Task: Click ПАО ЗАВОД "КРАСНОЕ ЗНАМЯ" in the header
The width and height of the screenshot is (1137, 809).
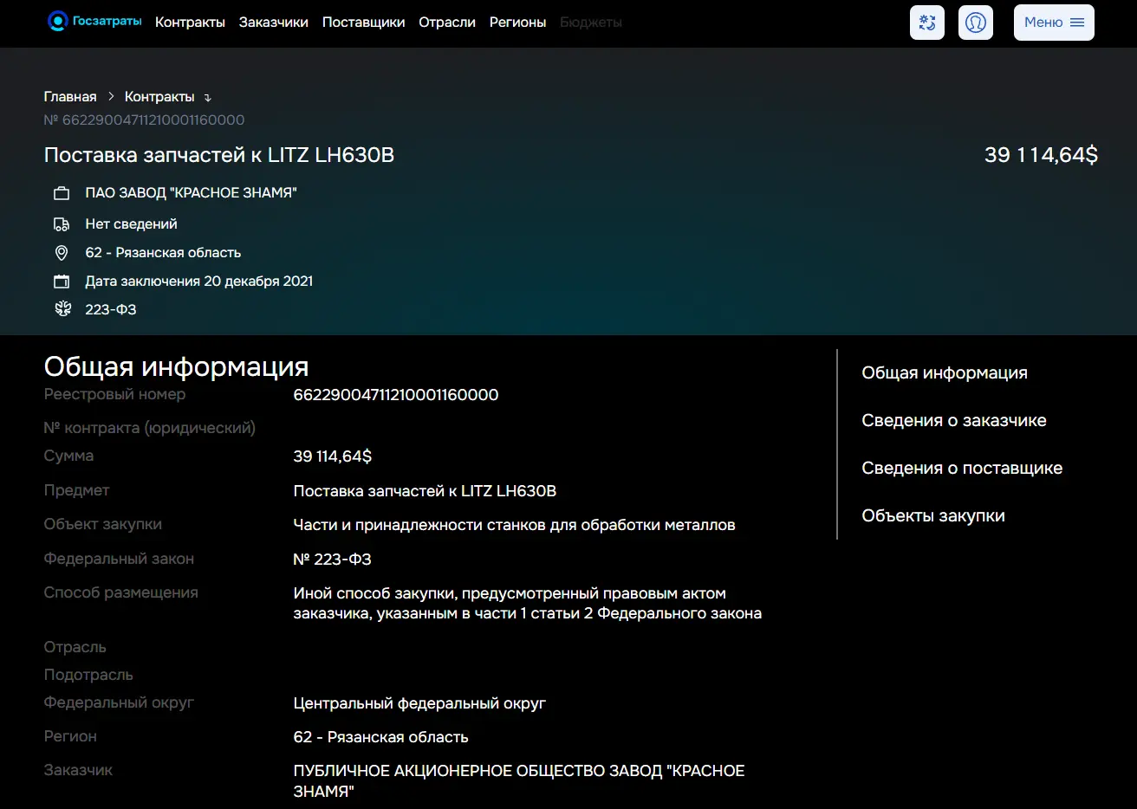Action: [191, 193]
